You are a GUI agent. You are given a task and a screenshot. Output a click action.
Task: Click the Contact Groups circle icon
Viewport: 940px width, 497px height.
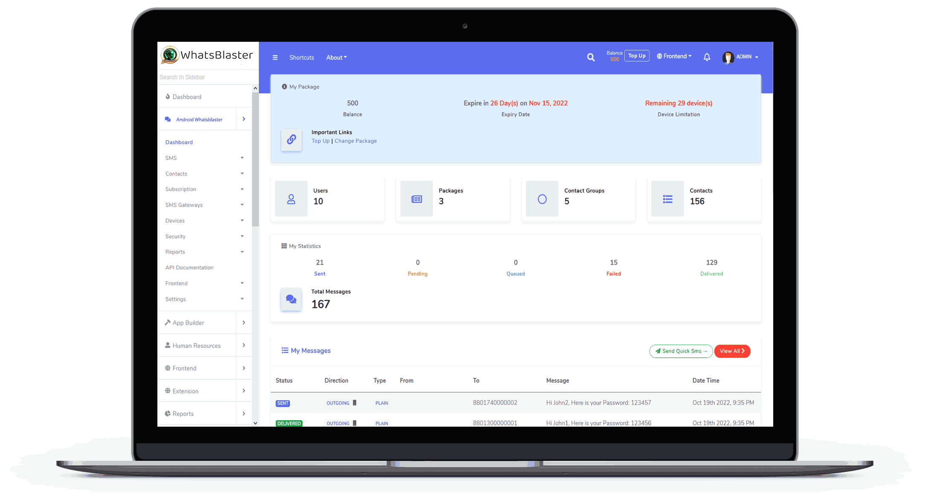coord(542,199)
